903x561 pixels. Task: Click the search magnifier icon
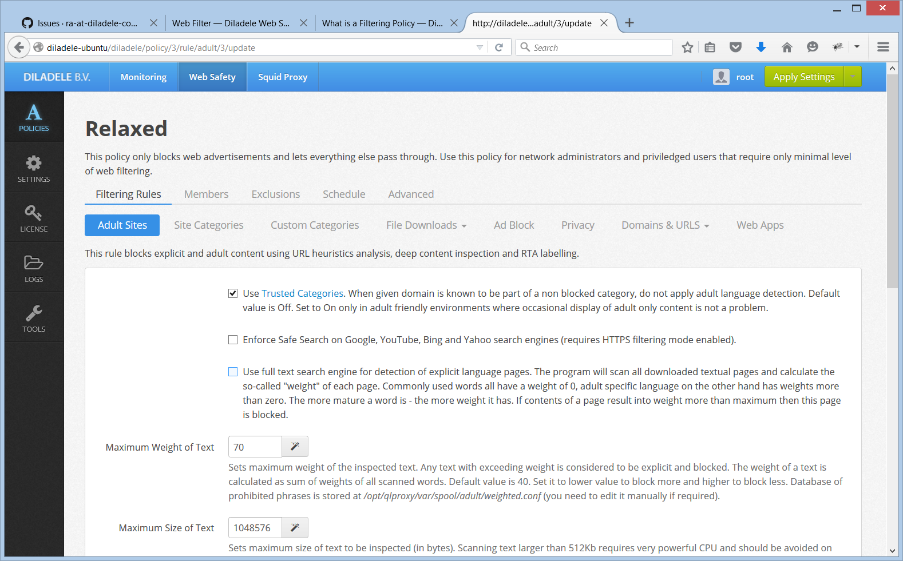pyautogui.click(x=525, y=47)
